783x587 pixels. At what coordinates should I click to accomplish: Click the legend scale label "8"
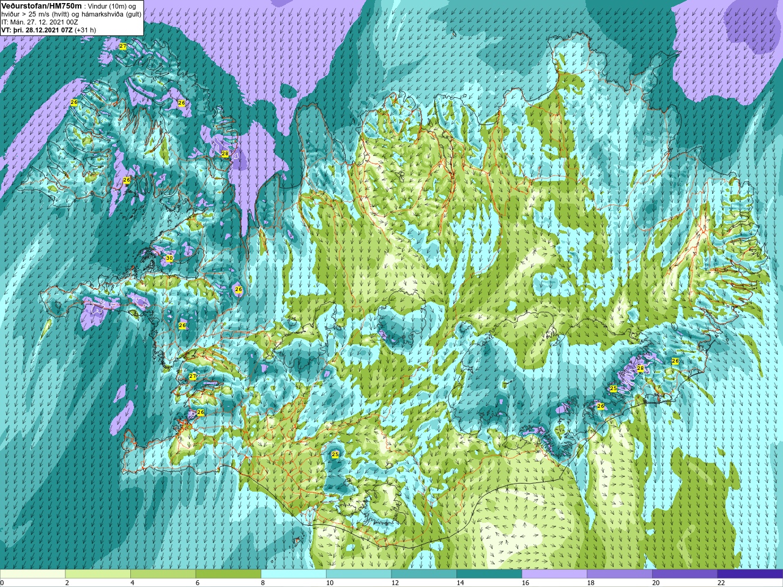pos(262,583)
